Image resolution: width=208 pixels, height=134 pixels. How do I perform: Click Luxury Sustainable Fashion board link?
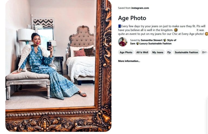pyautogui.click(x=155, y=44)
